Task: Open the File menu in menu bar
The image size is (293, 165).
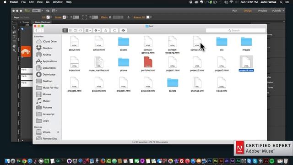Action: [23, 2]
